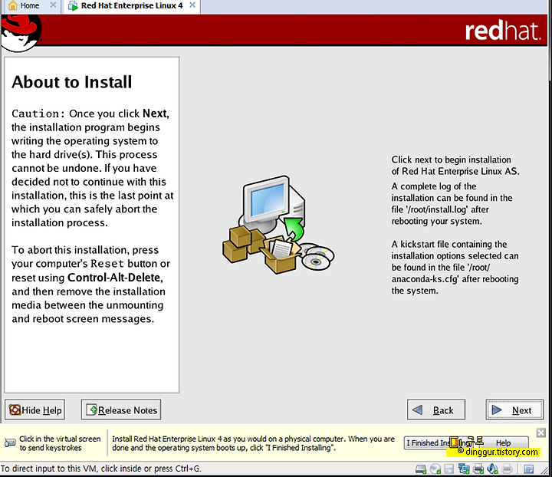Click the Shadowman Red Hat logo
This screenshot has width=552, height=477.
21,34
